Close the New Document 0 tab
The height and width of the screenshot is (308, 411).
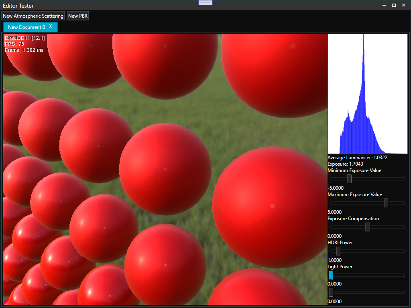51,26
